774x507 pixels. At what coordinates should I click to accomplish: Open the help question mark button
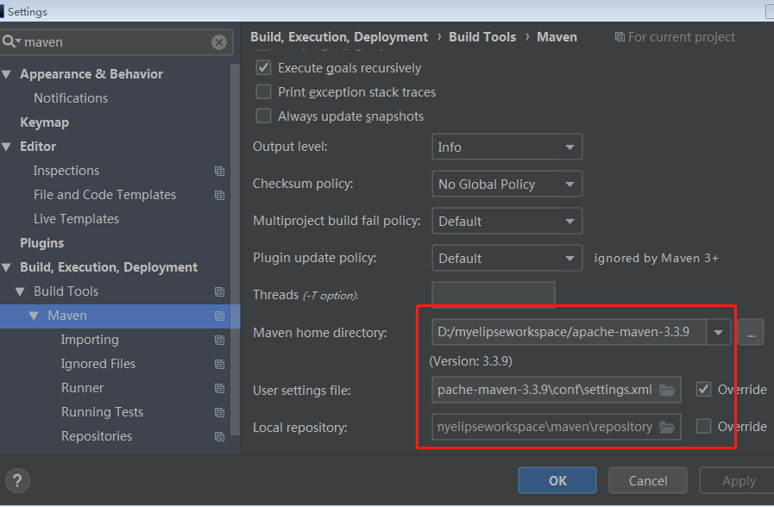pos(17,480)
